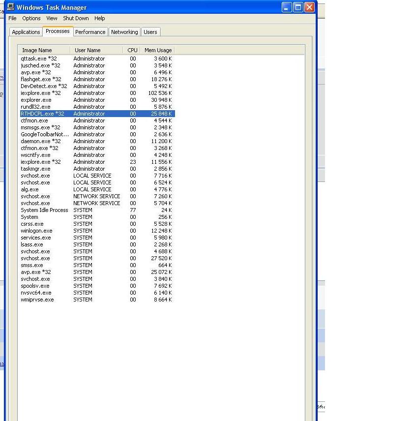This screenshot has width=413, height=421.
Task: Sort by CPU column header
Action: coord(131,50)
